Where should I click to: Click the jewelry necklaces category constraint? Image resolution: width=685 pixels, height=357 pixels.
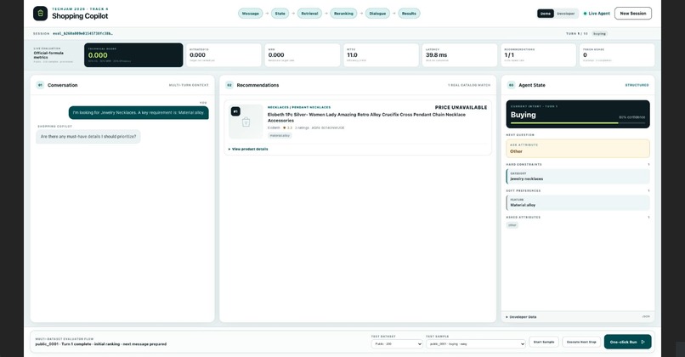578,177
